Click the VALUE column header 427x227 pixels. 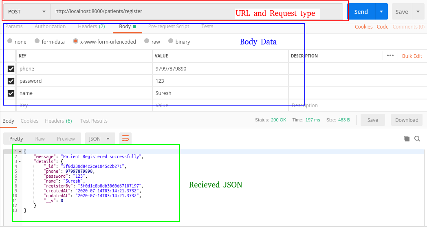161,56
